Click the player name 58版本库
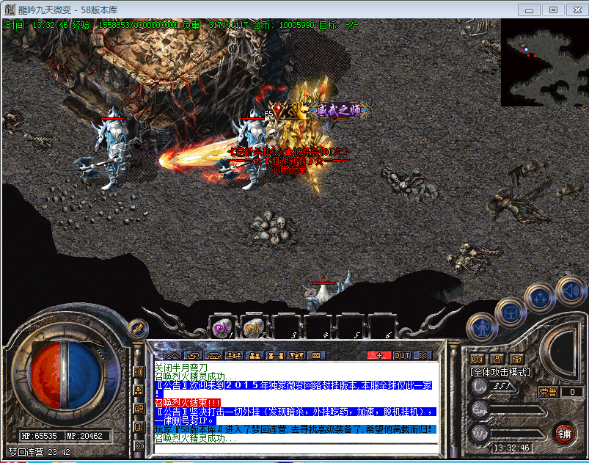The image size is (589, 463). point(288,169)
